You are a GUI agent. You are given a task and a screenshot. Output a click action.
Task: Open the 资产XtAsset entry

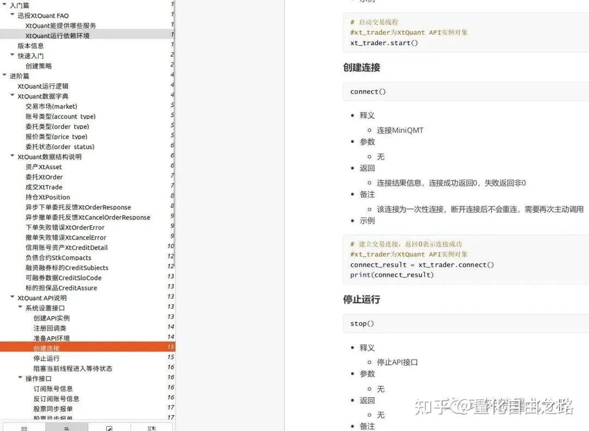point(44,167)
